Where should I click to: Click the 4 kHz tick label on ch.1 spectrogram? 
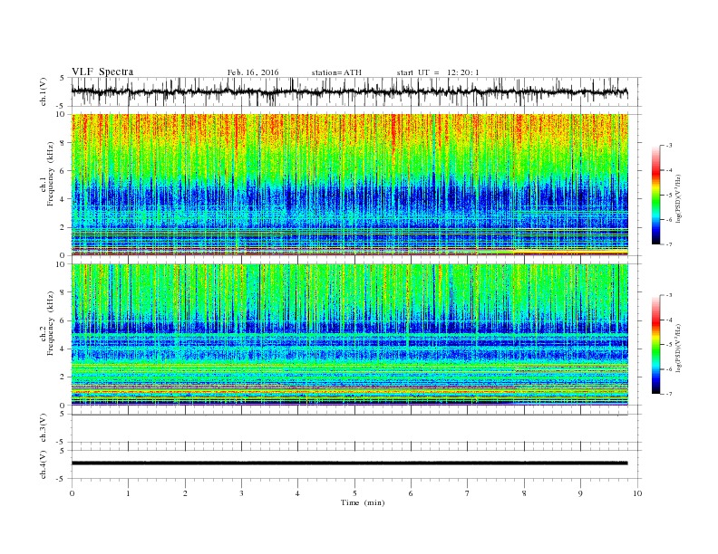(63, 199)
